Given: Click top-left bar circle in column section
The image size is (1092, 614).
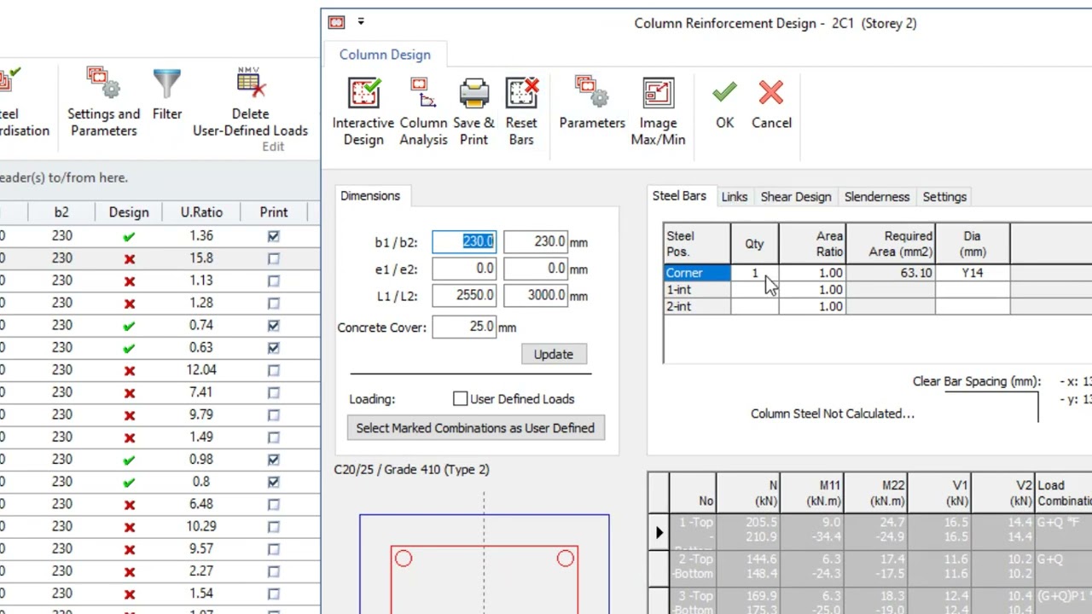Looking at the screenshot, I should pos(404,559).
